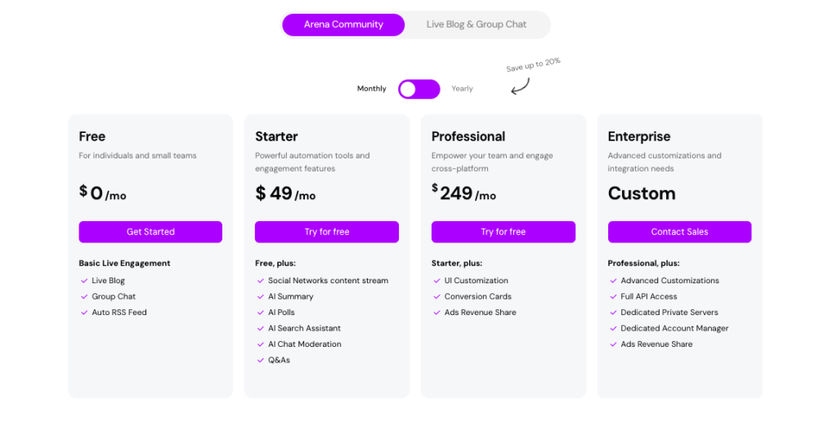Click Get Started on the Free plan
The image size is (837, 422).
point(150,232)
